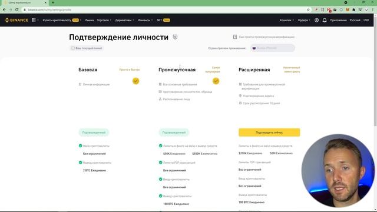Open a new browser tab
The width and height of the screenshot is (377, 212).
tap(53, 2)
